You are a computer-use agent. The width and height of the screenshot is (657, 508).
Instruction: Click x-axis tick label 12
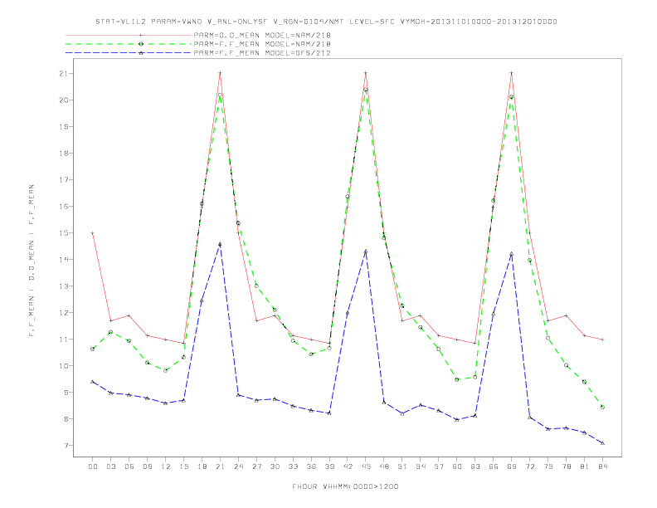coord(166,466)
